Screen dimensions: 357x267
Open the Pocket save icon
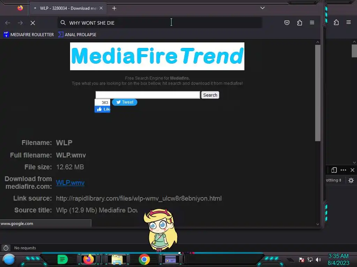tap(287, 23)
